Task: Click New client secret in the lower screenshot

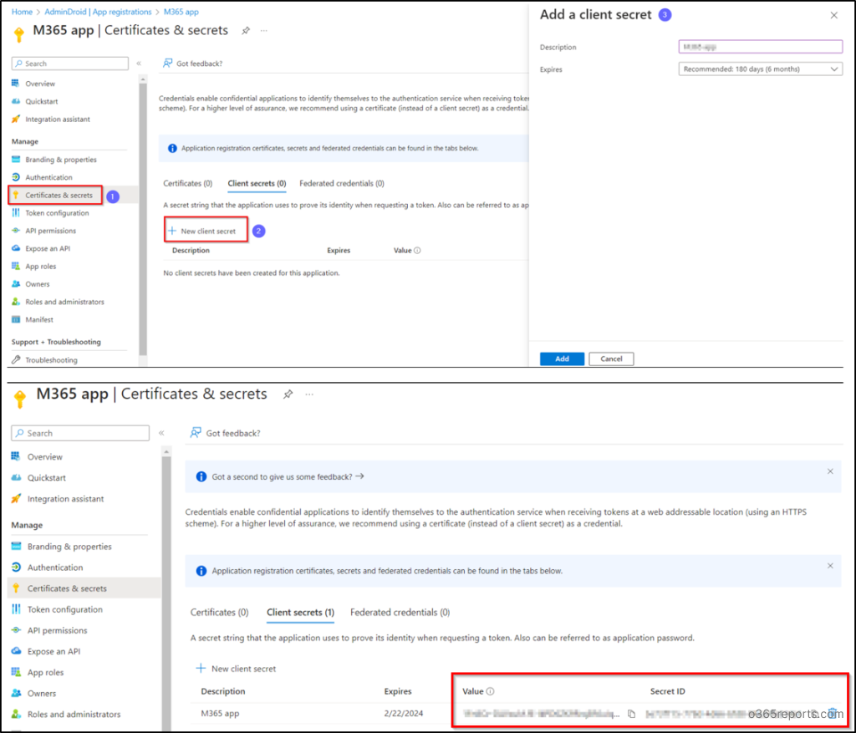Action: pos(236,669)
